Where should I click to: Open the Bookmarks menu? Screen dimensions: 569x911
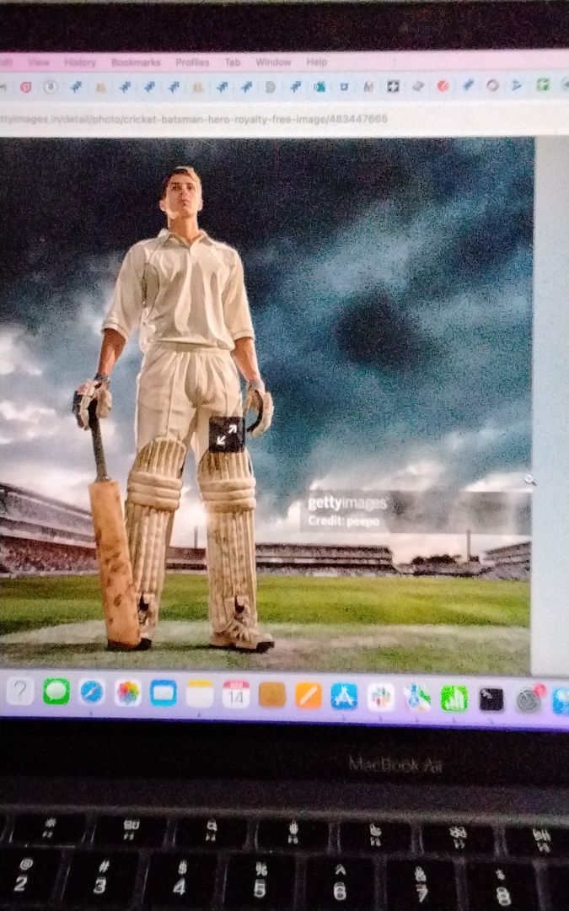136,62
